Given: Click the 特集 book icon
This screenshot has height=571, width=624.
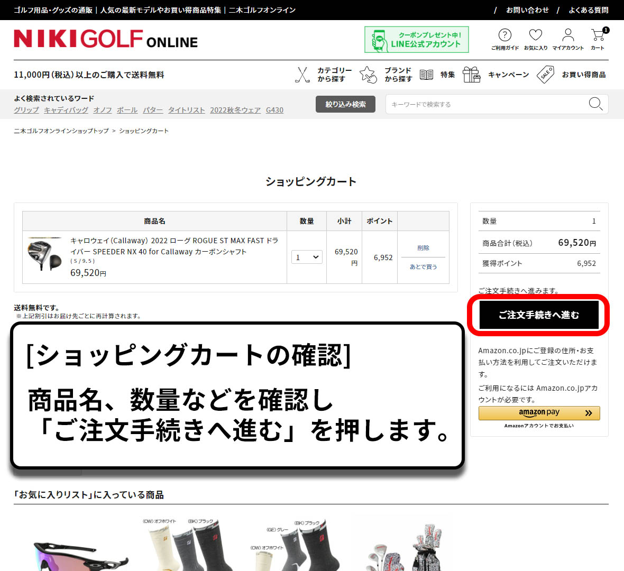Looking at the screenshot, I should click(x=427, y=74).
